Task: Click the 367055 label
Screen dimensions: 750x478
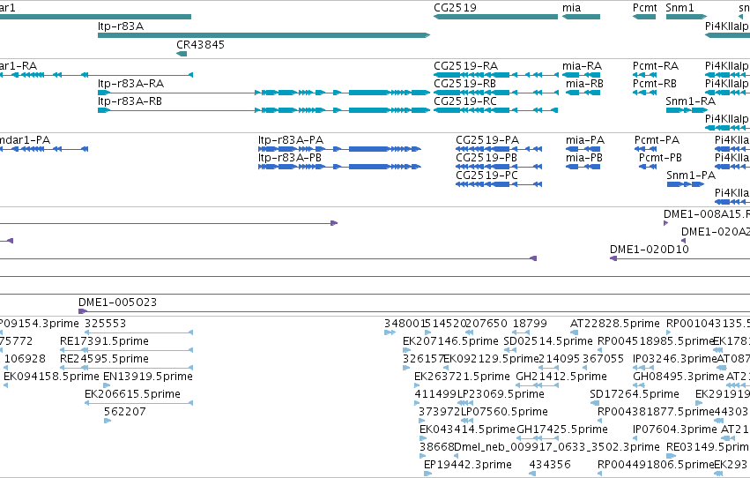Action: 603,359
